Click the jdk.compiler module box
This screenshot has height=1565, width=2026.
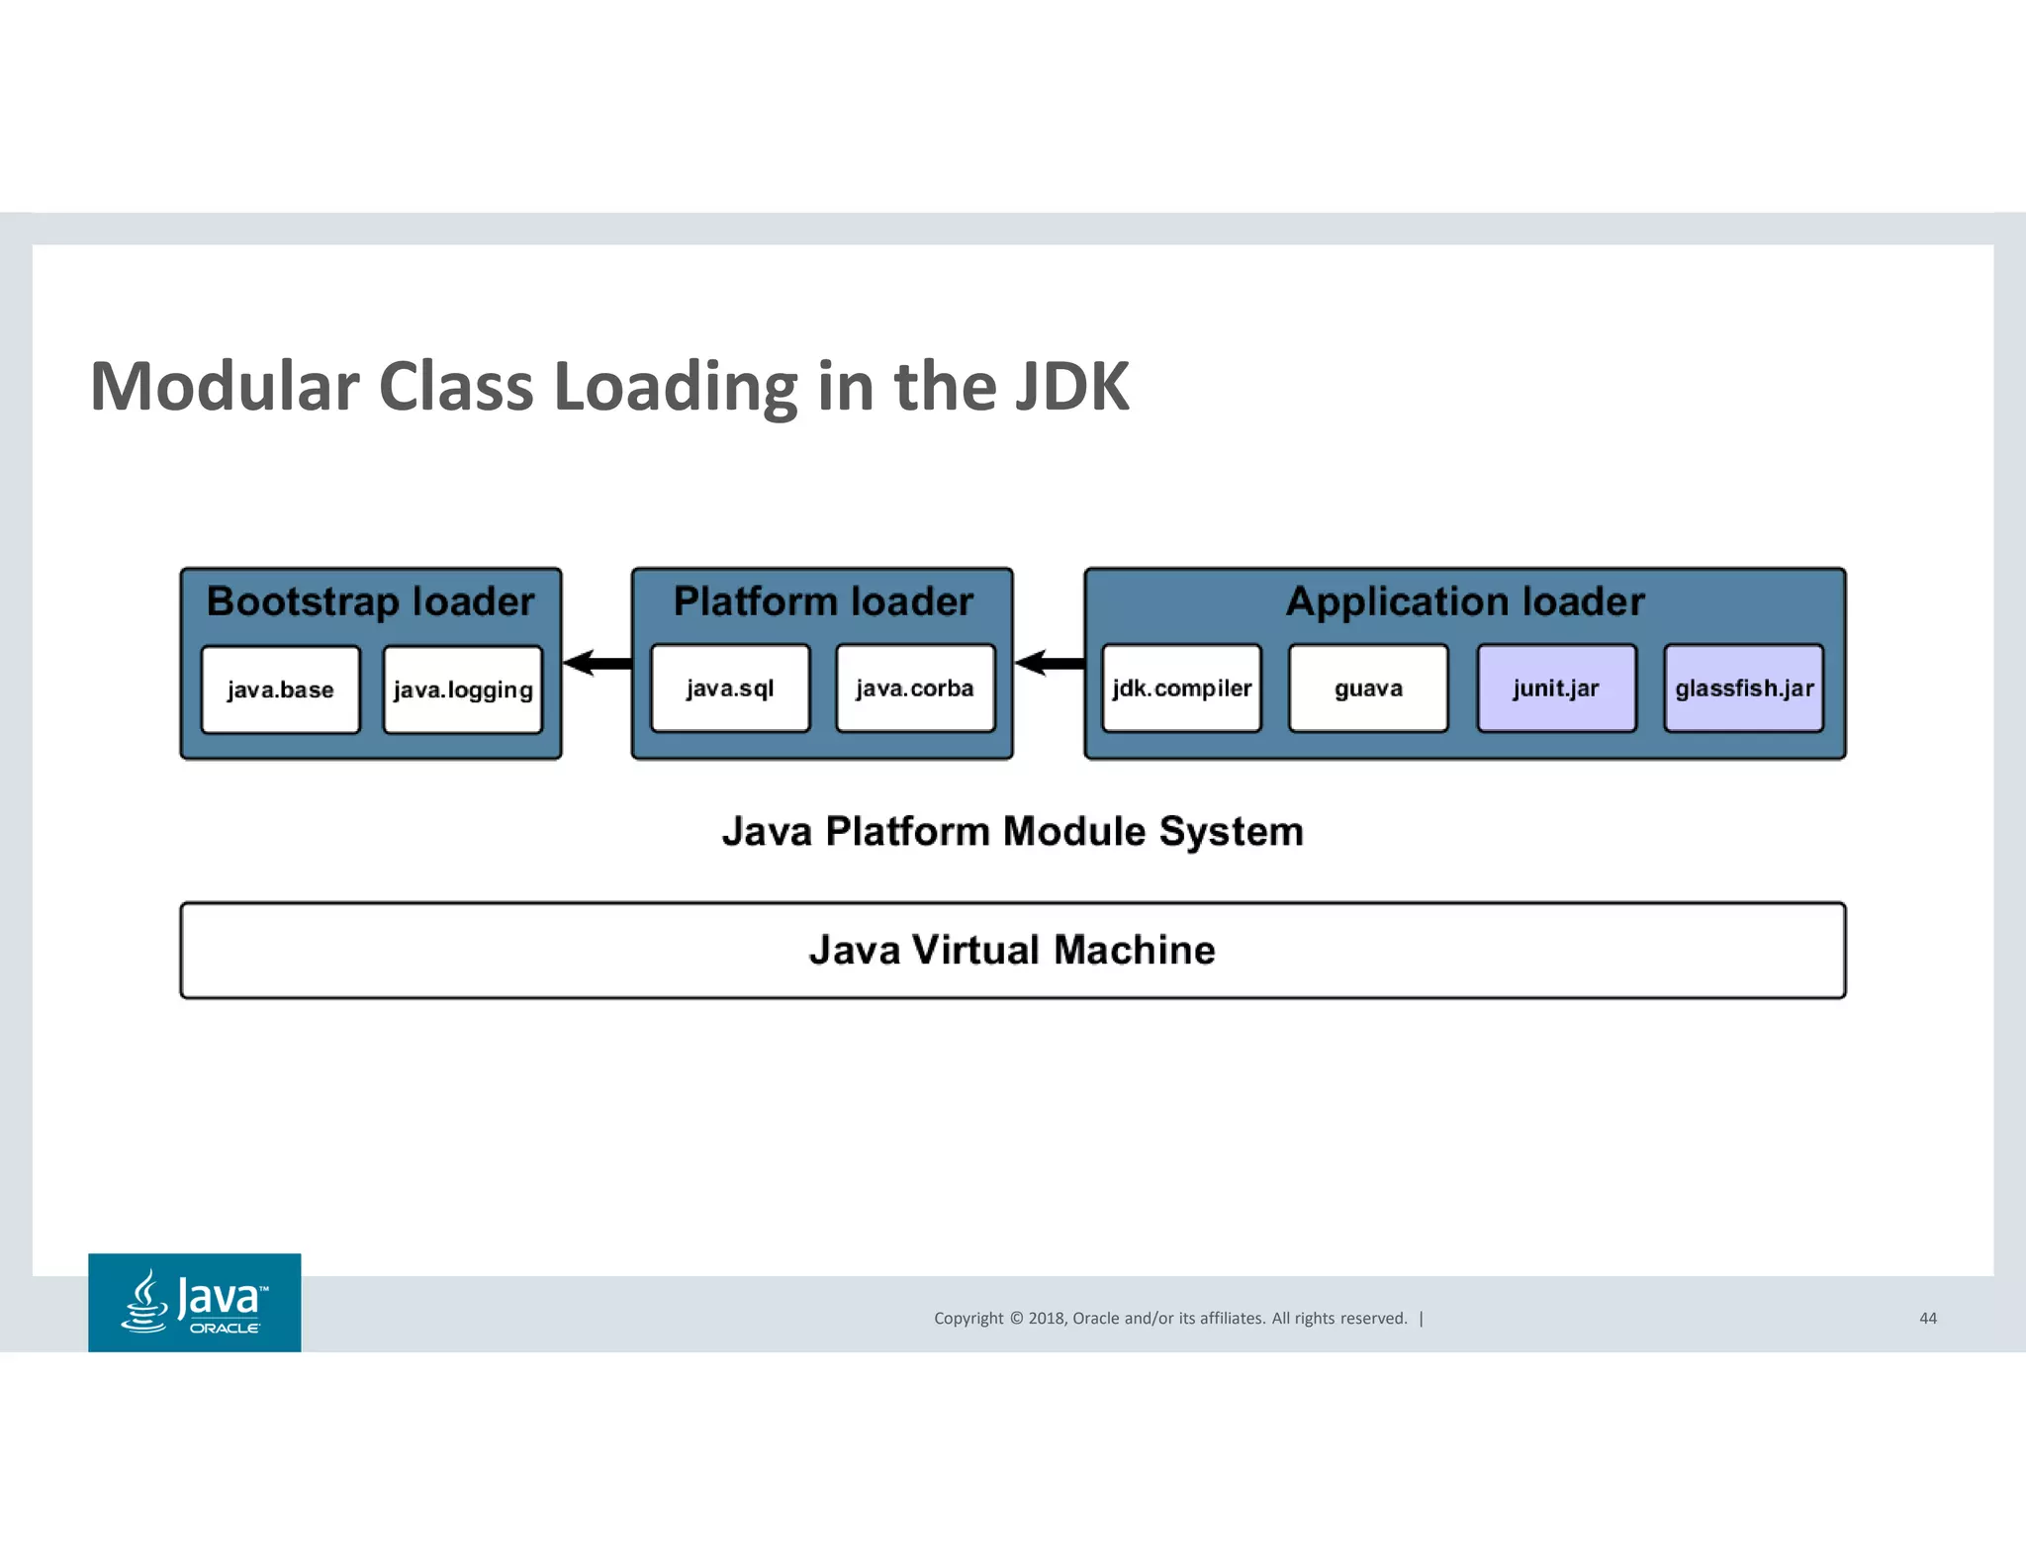point(1181,689)
